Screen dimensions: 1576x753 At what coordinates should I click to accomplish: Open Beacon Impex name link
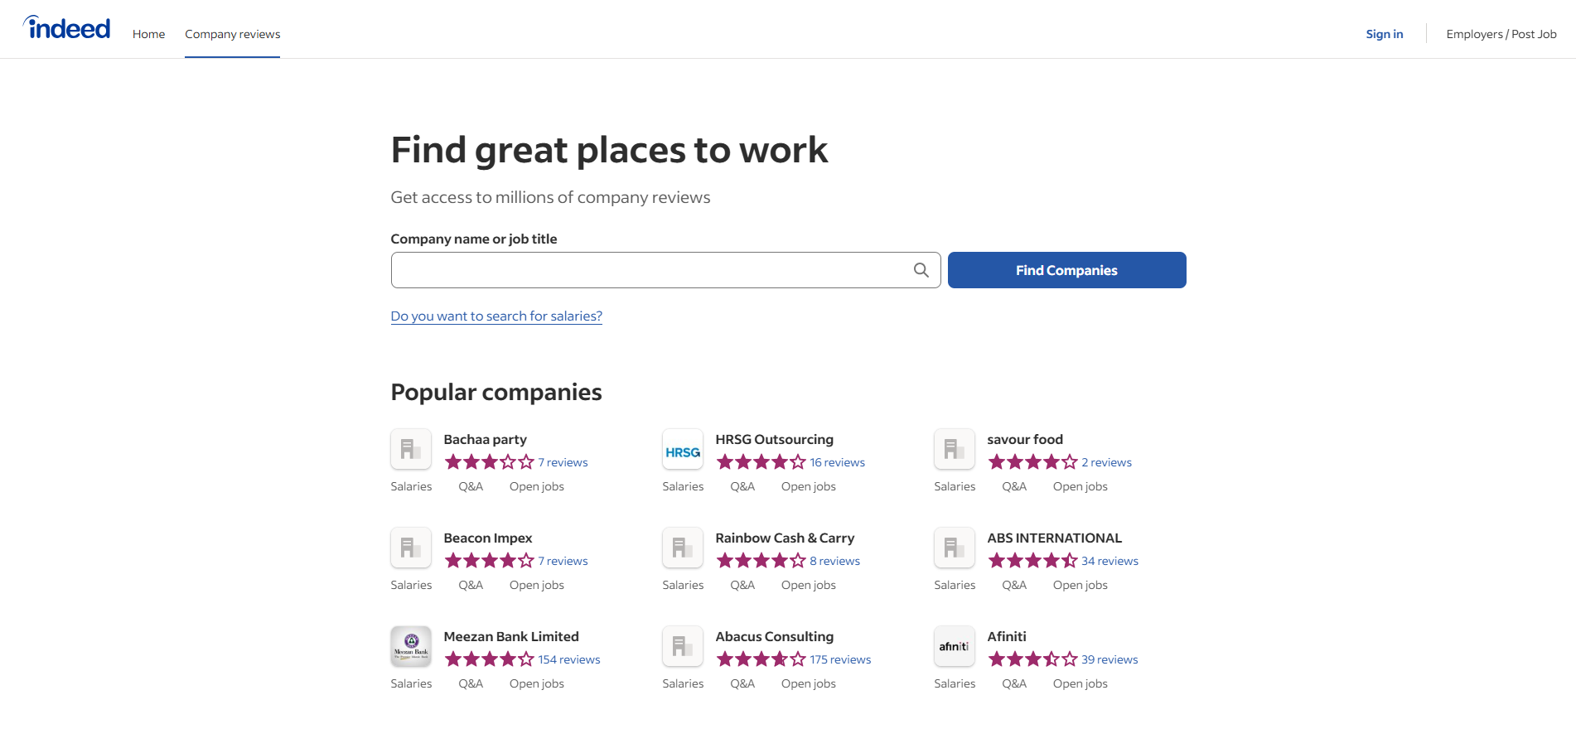[487, 538]
